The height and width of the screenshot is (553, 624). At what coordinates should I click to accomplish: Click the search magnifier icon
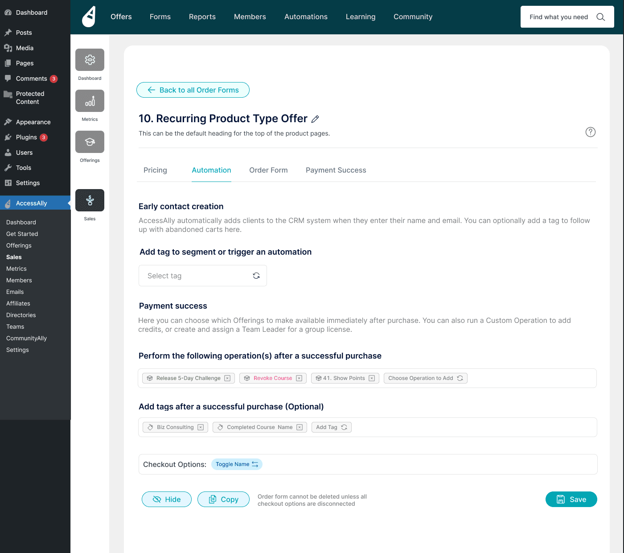600,17
